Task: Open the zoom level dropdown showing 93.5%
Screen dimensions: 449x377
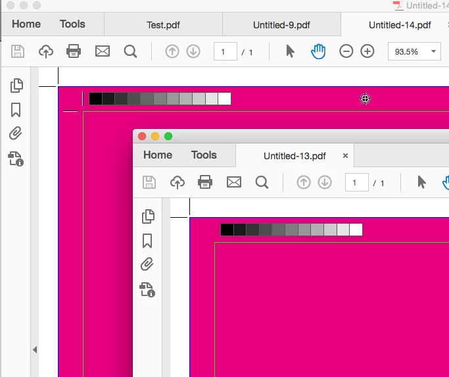Action: tap(414, 51)
